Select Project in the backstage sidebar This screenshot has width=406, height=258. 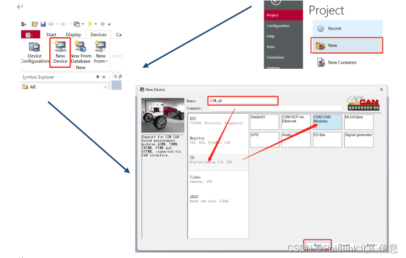[283, 15]
